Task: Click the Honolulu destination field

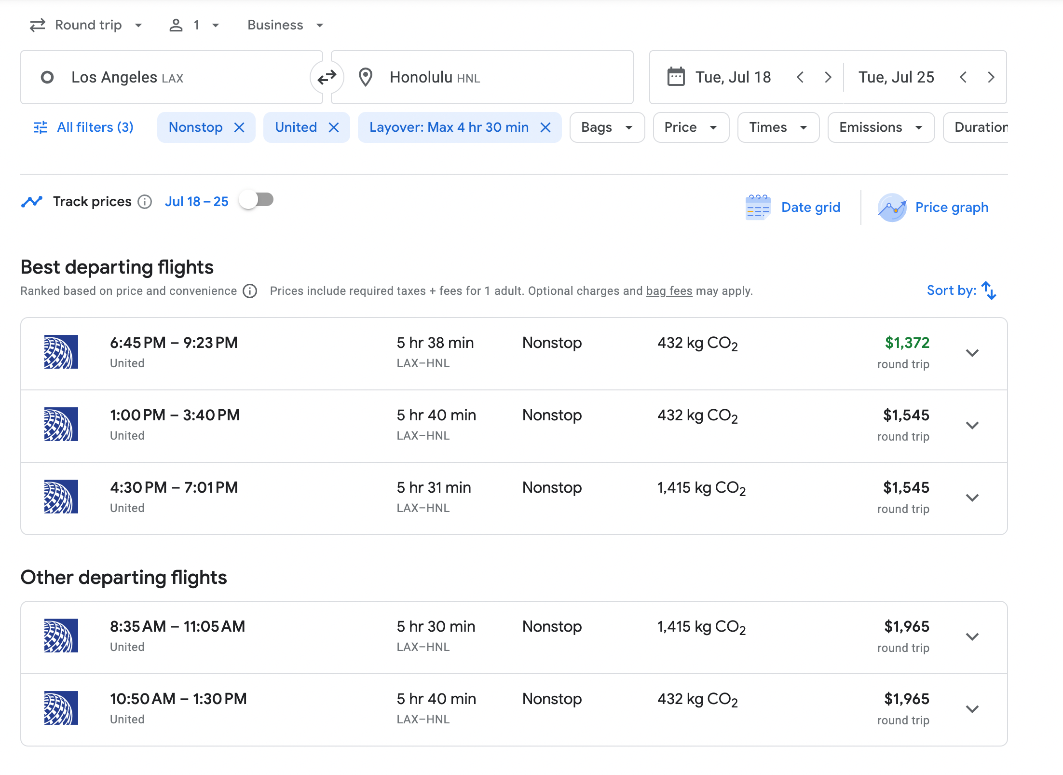Action: [x=482, y=77]
